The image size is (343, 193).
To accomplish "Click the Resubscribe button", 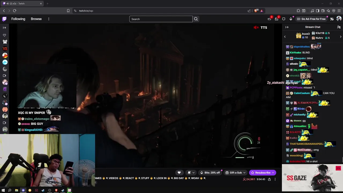I will pos(262,173).
